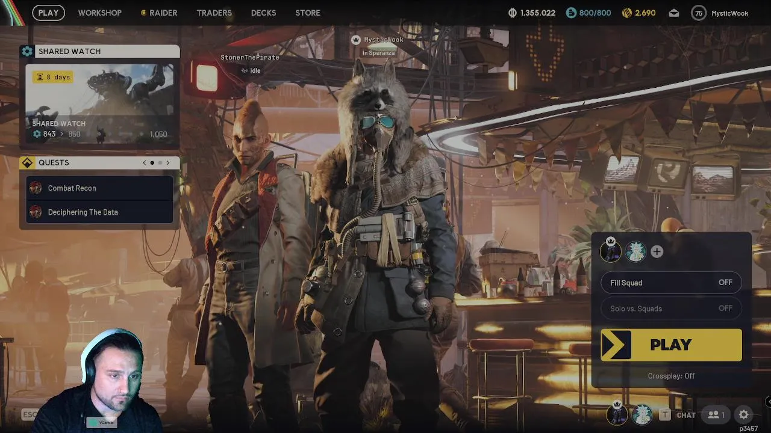The image size is (771, 433).
Task: Open the settings gear in bottom bar
Action: [743, 414]
